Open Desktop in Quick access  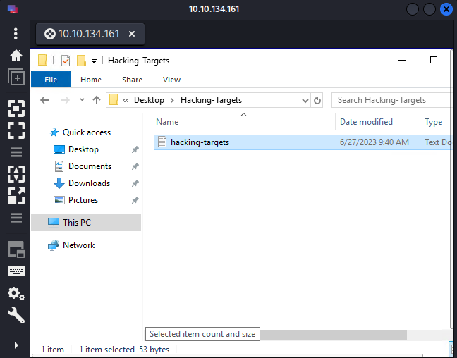tap(83, 149)
